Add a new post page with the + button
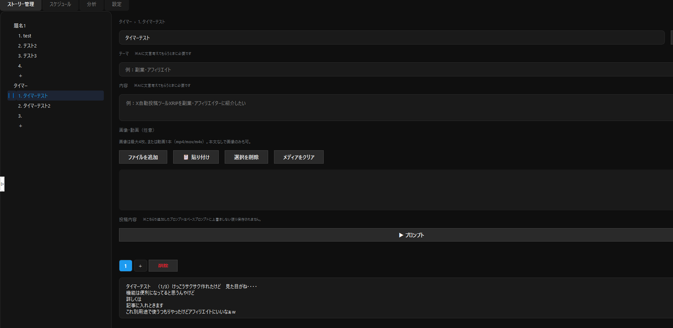Viewport: 673px width, 328px height. point(140,266)
